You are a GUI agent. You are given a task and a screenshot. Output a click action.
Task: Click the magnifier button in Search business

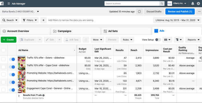pos(162,4)
